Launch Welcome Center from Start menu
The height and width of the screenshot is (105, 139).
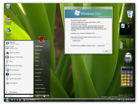(x=19, y=53)
